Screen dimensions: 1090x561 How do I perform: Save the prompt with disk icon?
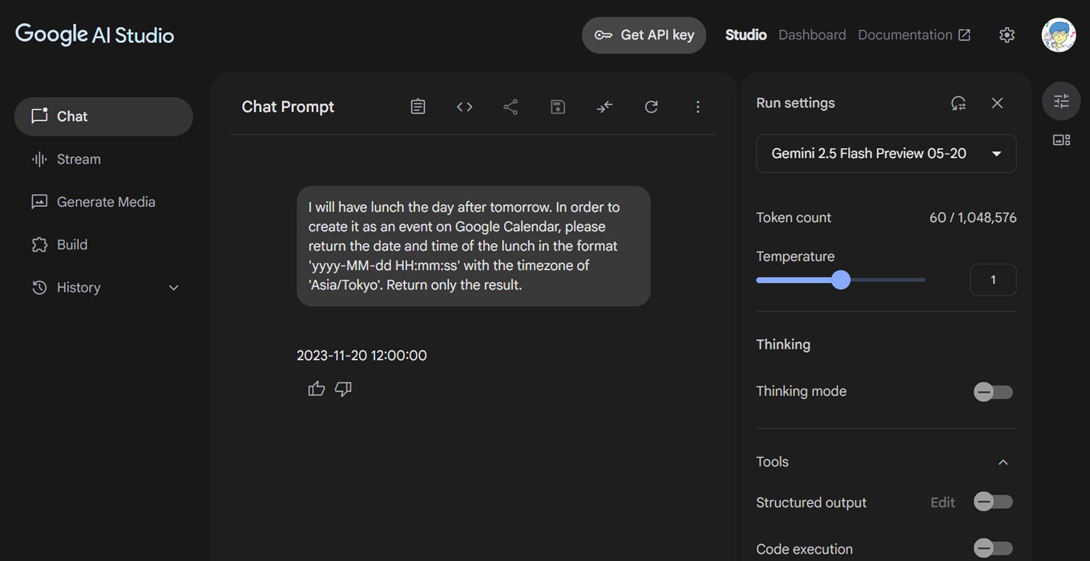click(x=558, y=107)
